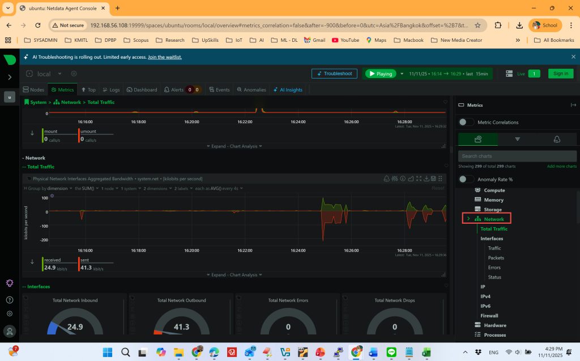
Task: Pause the Playing live update button
Action: point(379,73)
